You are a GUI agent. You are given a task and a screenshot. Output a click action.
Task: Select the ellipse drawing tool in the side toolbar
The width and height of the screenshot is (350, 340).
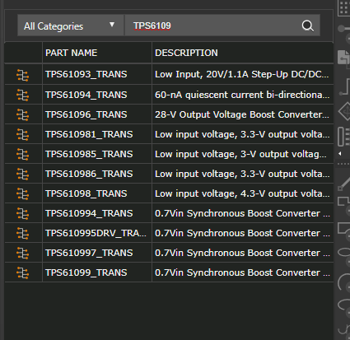point(343,253)
